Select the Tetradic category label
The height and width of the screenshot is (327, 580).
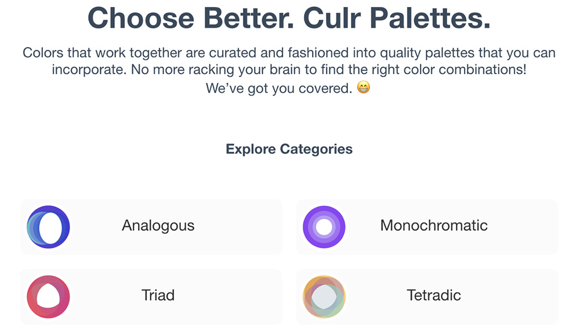point(434,295)
